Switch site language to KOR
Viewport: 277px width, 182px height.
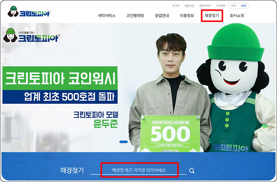coord(244,6)
